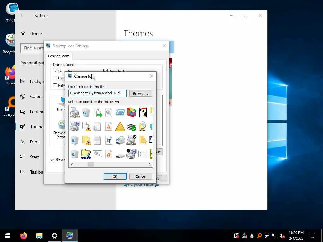
Task: Choose the document with gears icon
Action: point(109,112)
